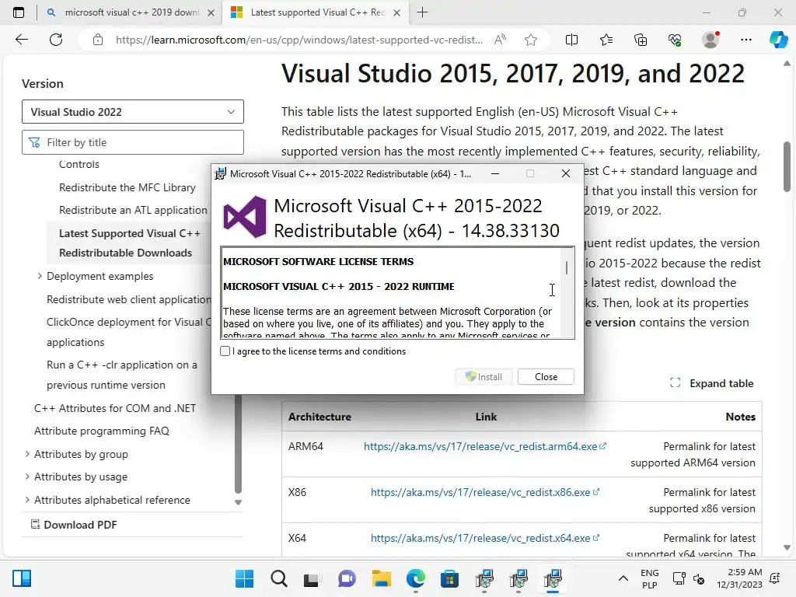
Task: Click the sidebar scrollbar down arrow
Action: [x=238, y=503]
